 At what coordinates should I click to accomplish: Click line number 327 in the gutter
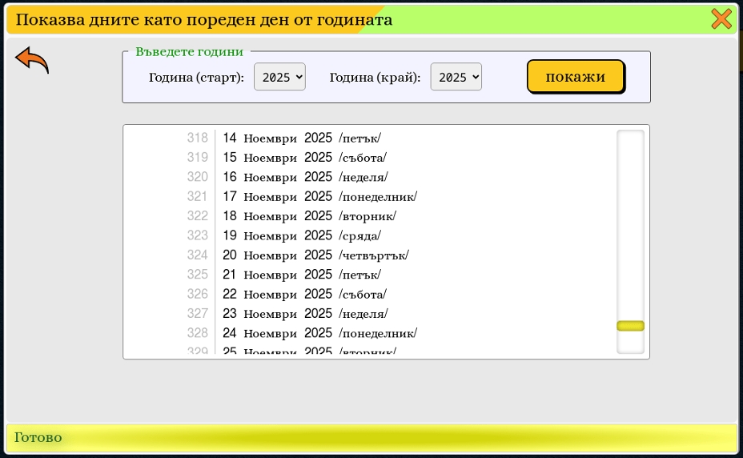point(197,314)
